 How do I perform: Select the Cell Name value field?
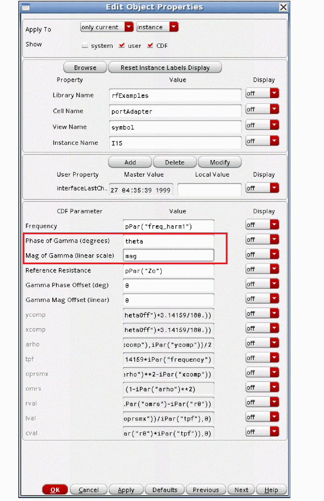click(x=175, y=111)
